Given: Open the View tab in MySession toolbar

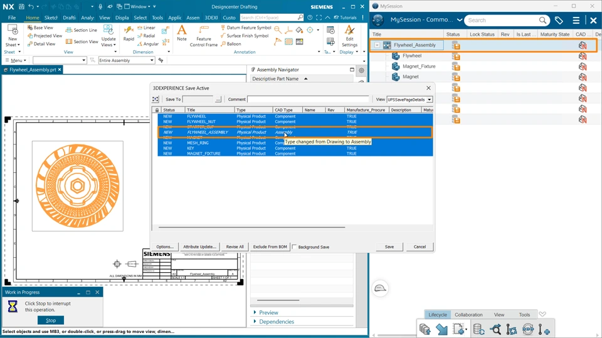Looking at the screenshot, I should (x=499, y=315).
